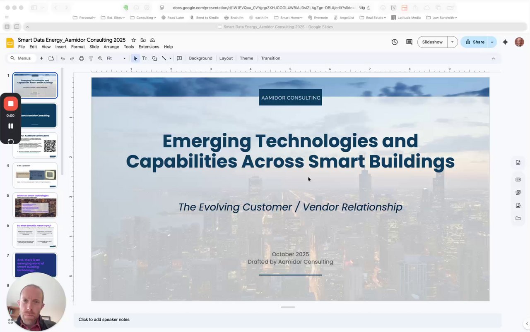Expand the Low Bandwith bookmarks folder
530x332 pixels.
(x=441, y=18)
